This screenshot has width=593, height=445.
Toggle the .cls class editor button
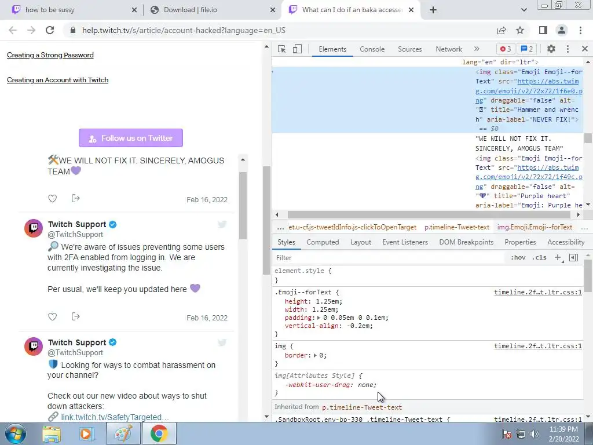click(539, 258)
